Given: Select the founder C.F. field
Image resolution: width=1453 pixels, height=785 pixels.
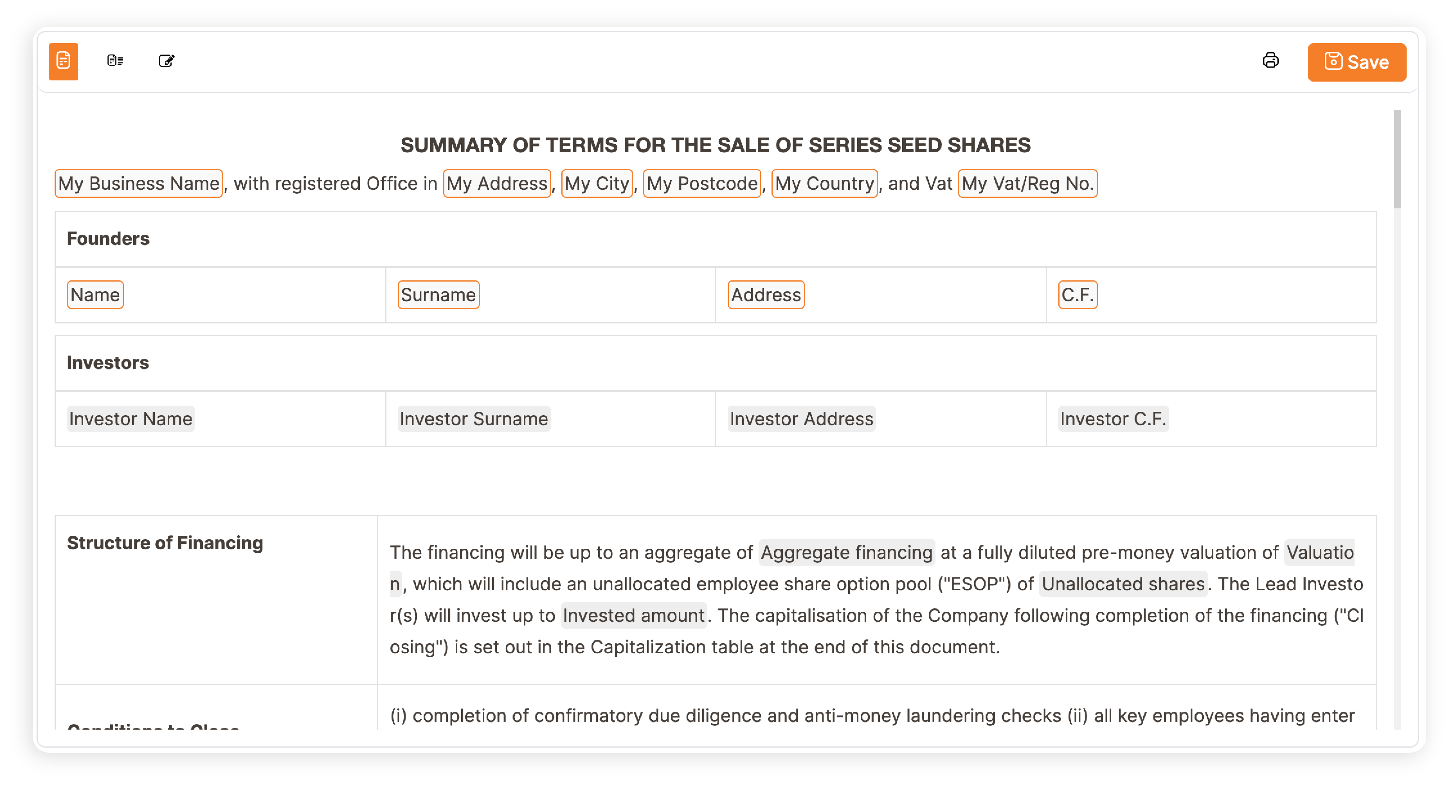Looking at the screenshot, I should click(1077, 294).
